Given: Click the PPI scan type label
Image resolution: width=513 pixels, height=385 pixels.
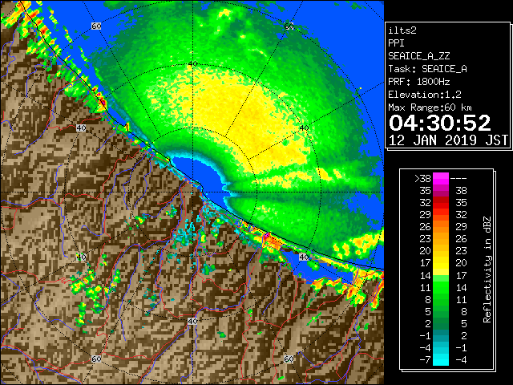Looking at the screenshot, I should coord(396,43).
